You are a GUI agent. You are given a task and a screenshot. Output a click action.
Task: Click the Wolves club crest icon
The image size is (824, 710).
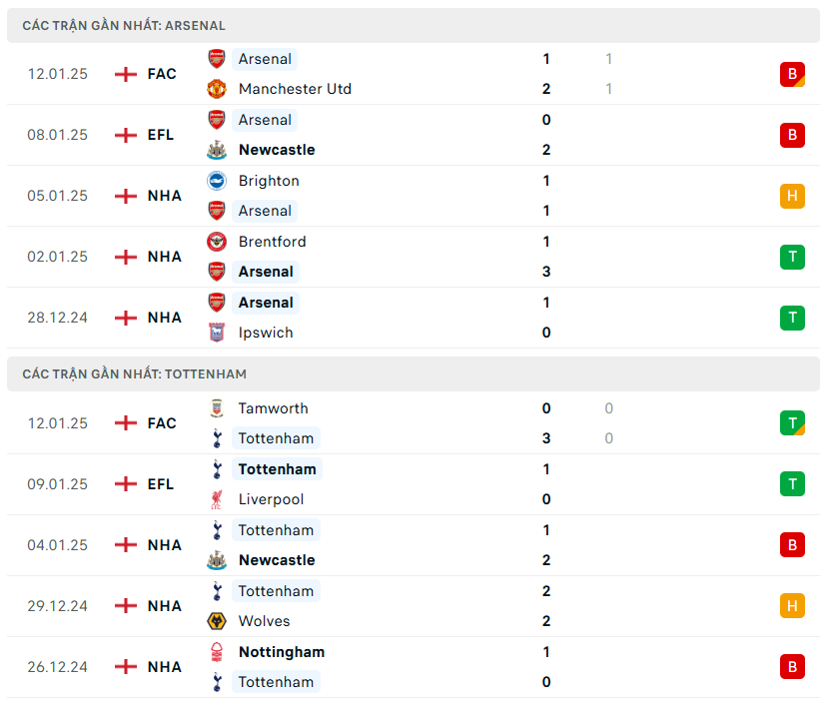pos(217,621)
